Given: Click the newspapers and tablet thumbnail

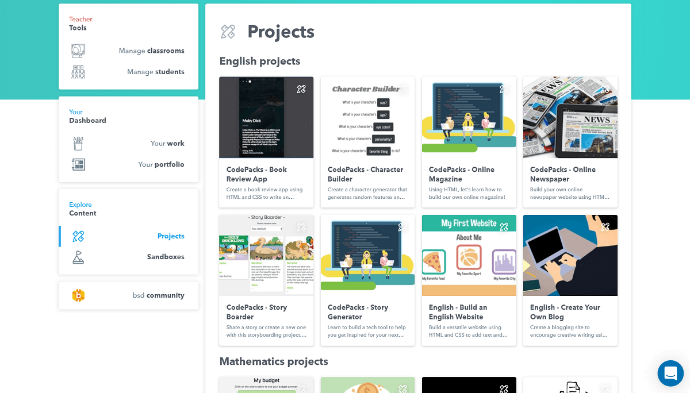Looking at the screenshot, I should (x=570, y=117).
